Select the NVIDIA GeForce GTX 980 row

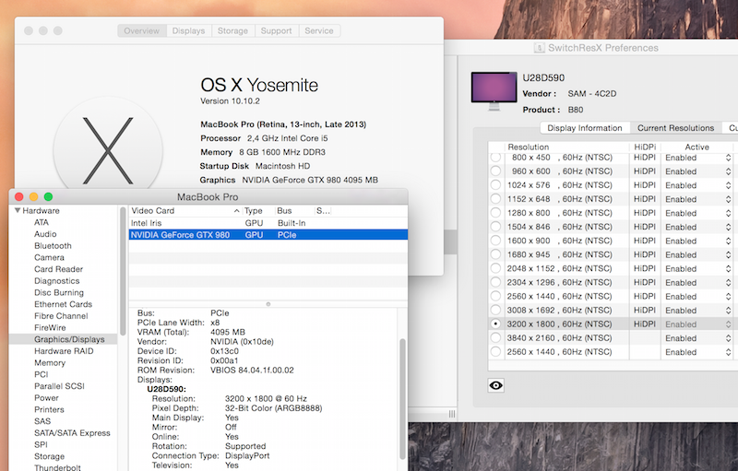[268, 234]
